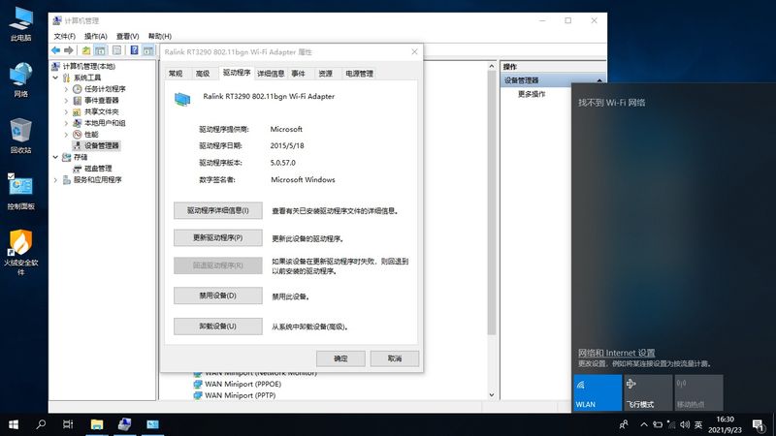Click the Computer Management taskbar icon
The width and height of the screenshot is (776, 436).
[x=124, y=424]
